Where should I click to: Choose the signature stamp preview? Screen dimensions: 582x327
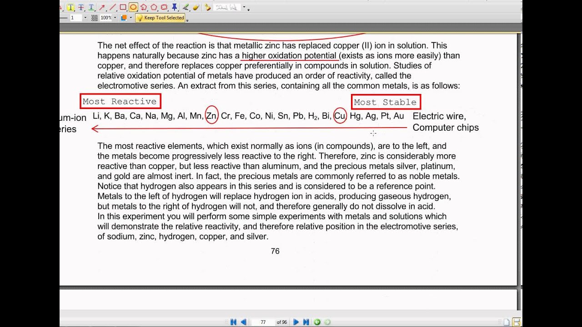[227, 7]
